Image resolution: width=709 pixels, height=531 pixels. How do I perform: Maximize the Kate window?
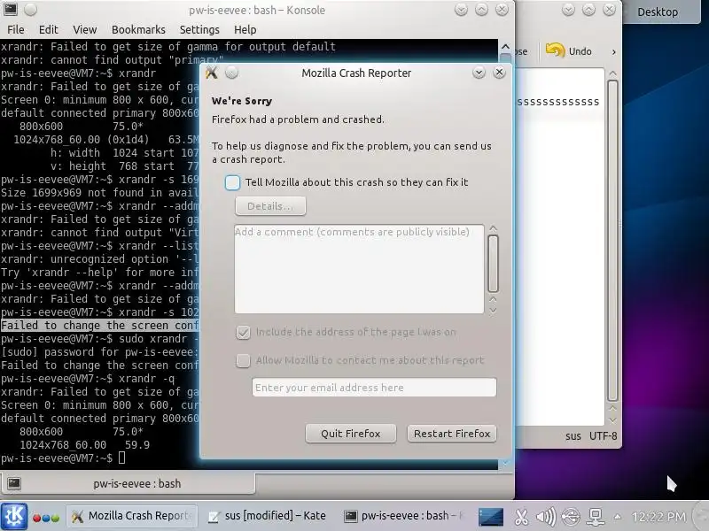[588, 10]
